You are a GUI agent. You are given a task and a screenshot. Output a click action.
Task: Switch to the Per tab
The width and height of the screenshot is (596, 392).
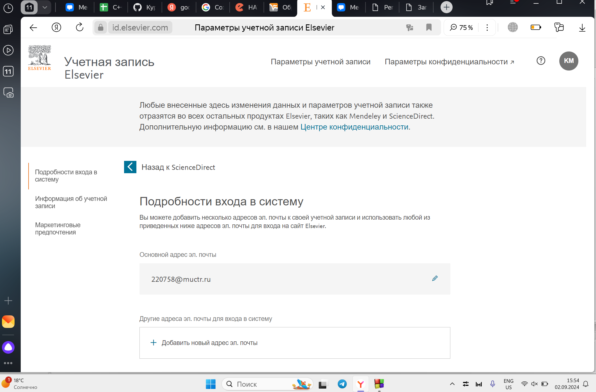382,7
